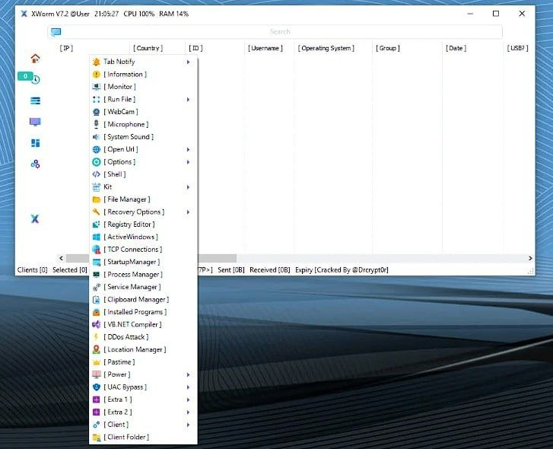This screenshot has width=553, height=449.
Task: Open the File Manager folder icon entry
Action: (143, 199)
